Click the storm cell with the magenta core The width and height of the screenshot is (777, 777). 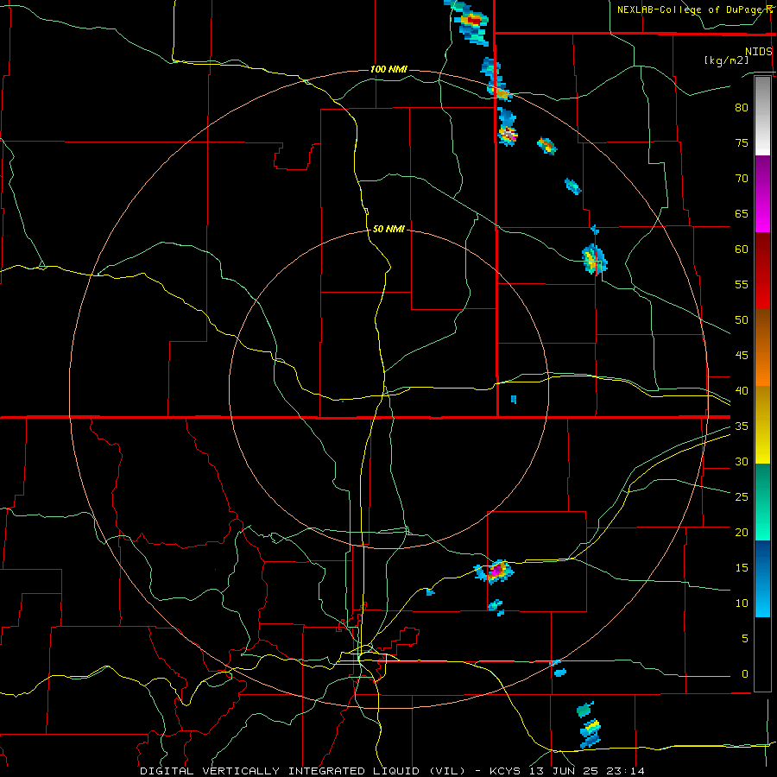[496, 572]
